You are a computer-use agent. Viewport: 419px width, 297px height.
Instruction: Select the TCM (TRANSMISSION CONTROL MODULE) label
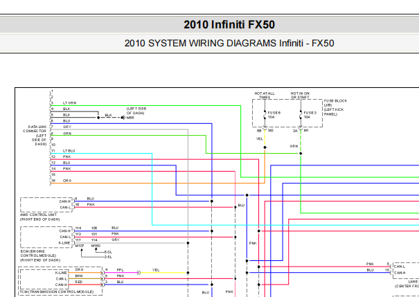click(57, 292)
